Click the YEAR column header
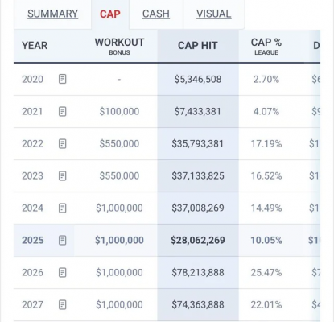 pyautogui.click(x=35, y=46)
